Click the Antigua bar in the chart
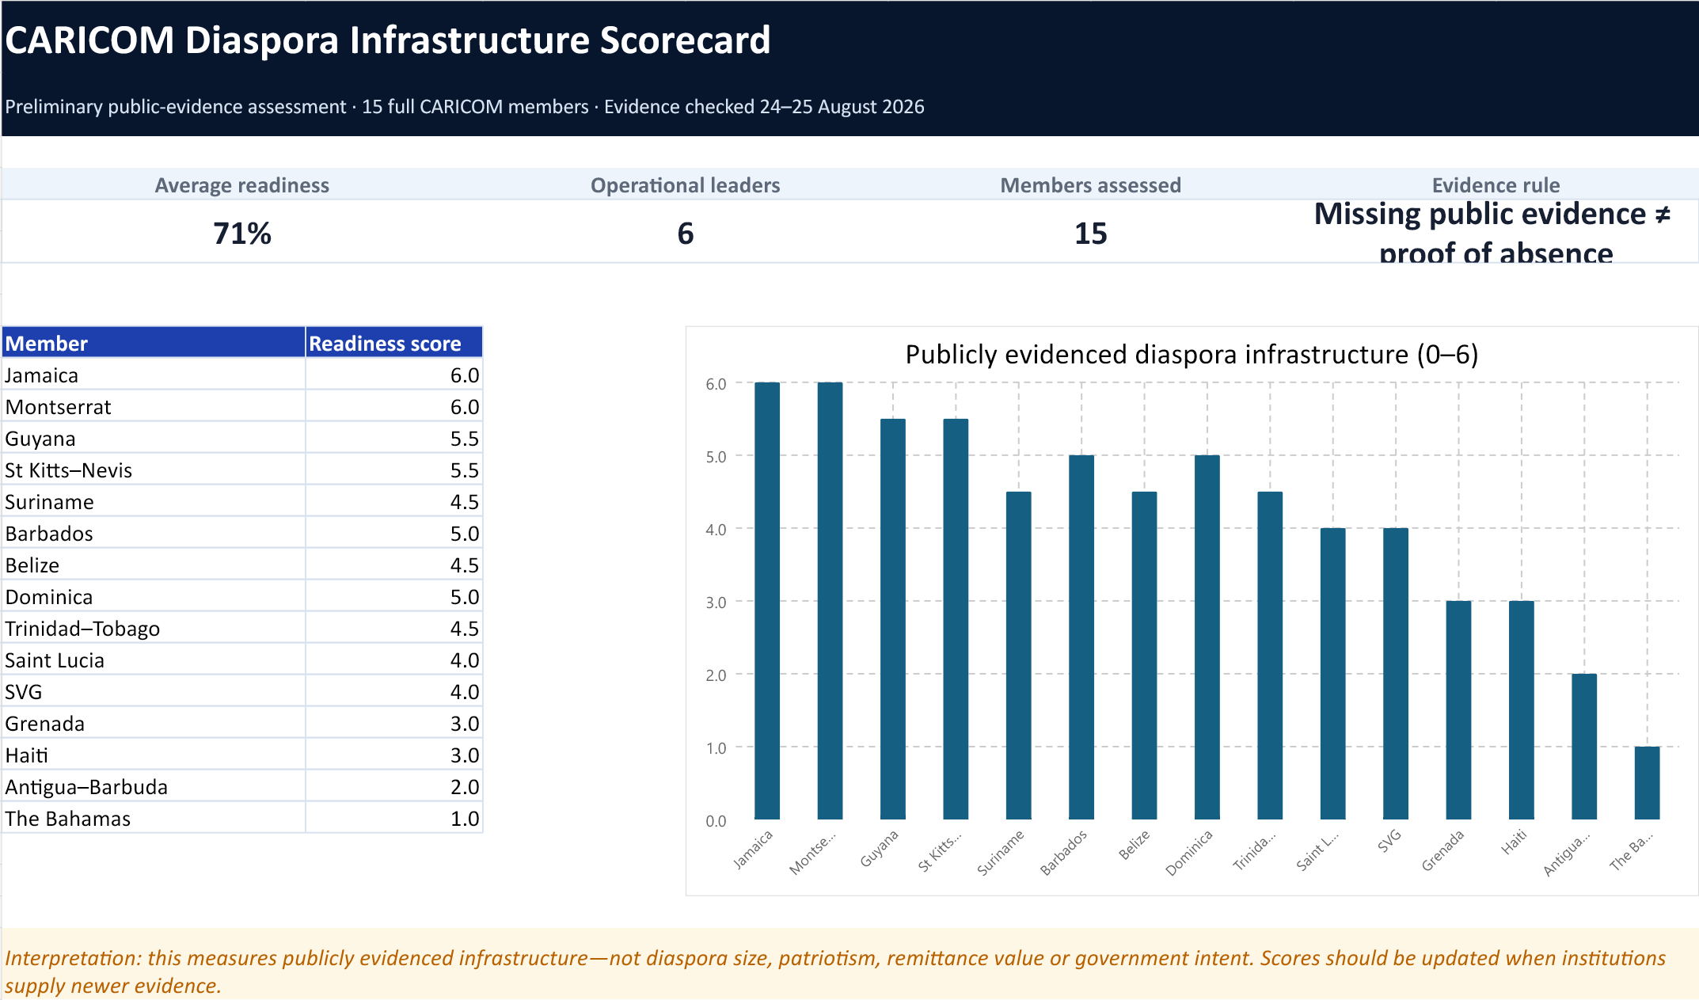The image size is (1699, 1000). [1584, 747]
